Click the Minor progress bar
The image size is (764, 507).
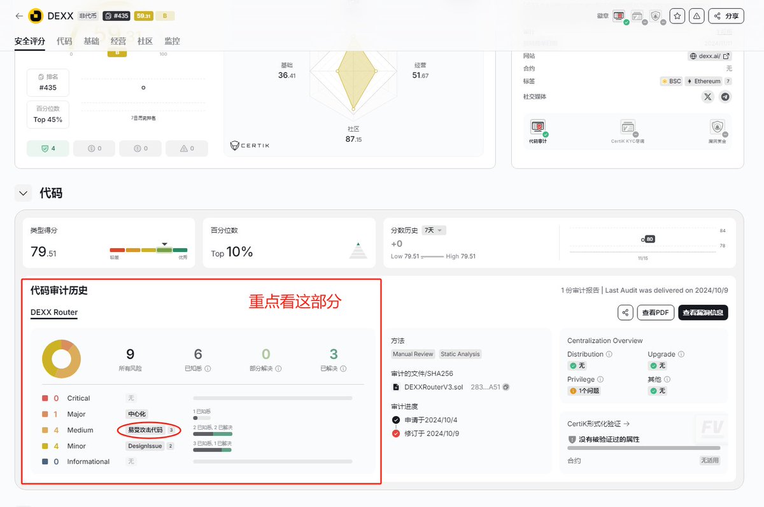point(212,450)
